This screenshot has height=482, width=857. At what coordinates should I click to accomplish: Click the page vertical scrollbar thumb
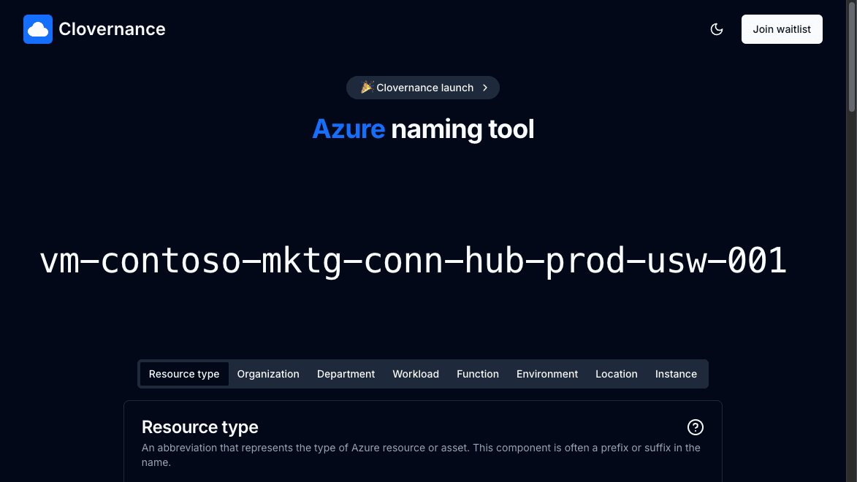pyautogui.click(x=852, y=56)
